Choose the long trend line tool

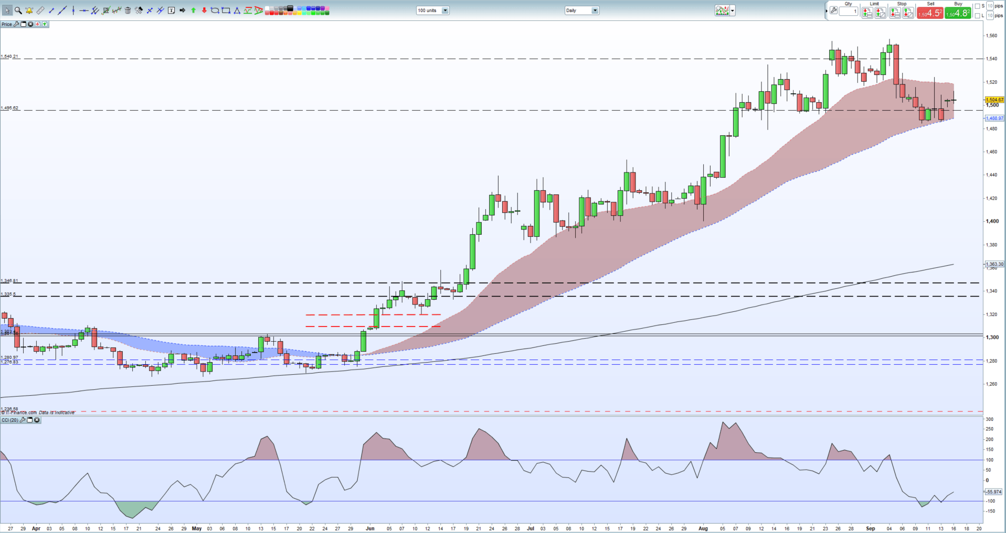point(62,10)
